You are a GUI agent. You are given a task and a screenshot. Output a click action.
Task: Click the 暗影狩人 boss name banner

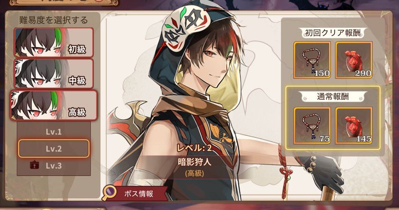(195, 162)
